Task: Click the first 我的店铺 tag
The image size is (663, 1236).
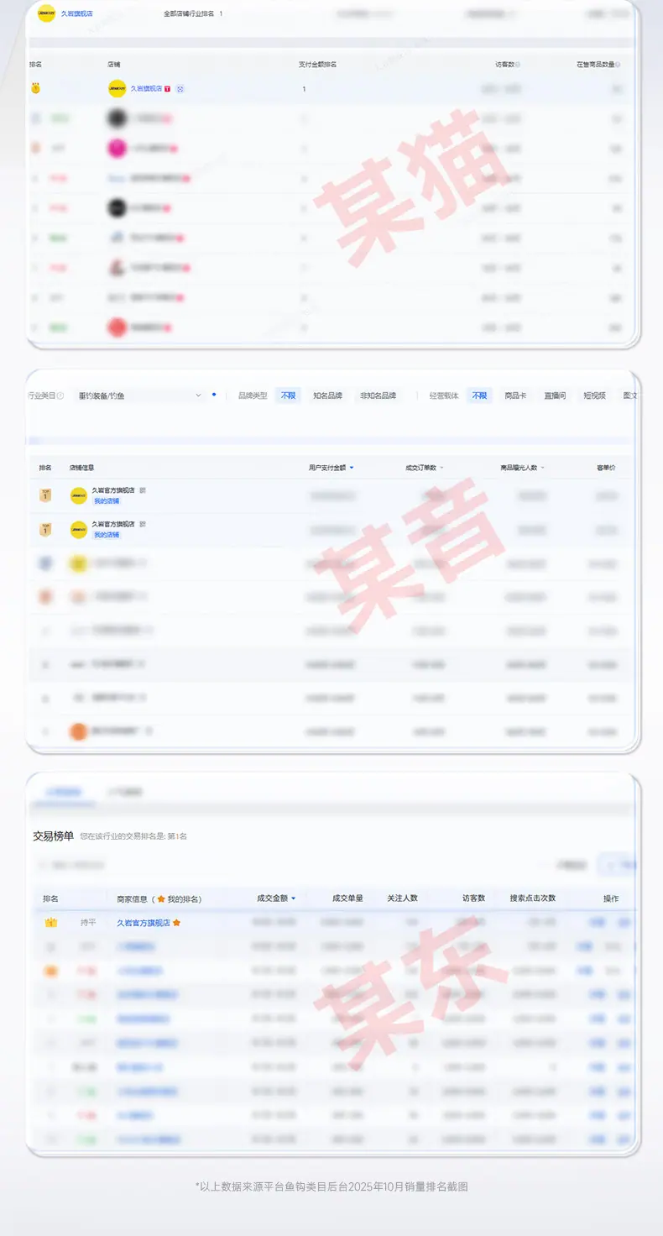Action: coord(107,501)
